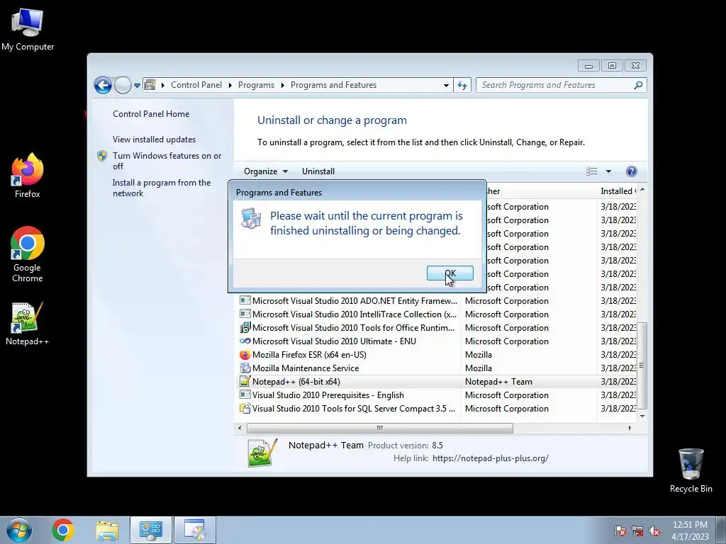Click the Control Panel taskbar button
Viewport: 726px width, 544px height.
click(151, 530)
